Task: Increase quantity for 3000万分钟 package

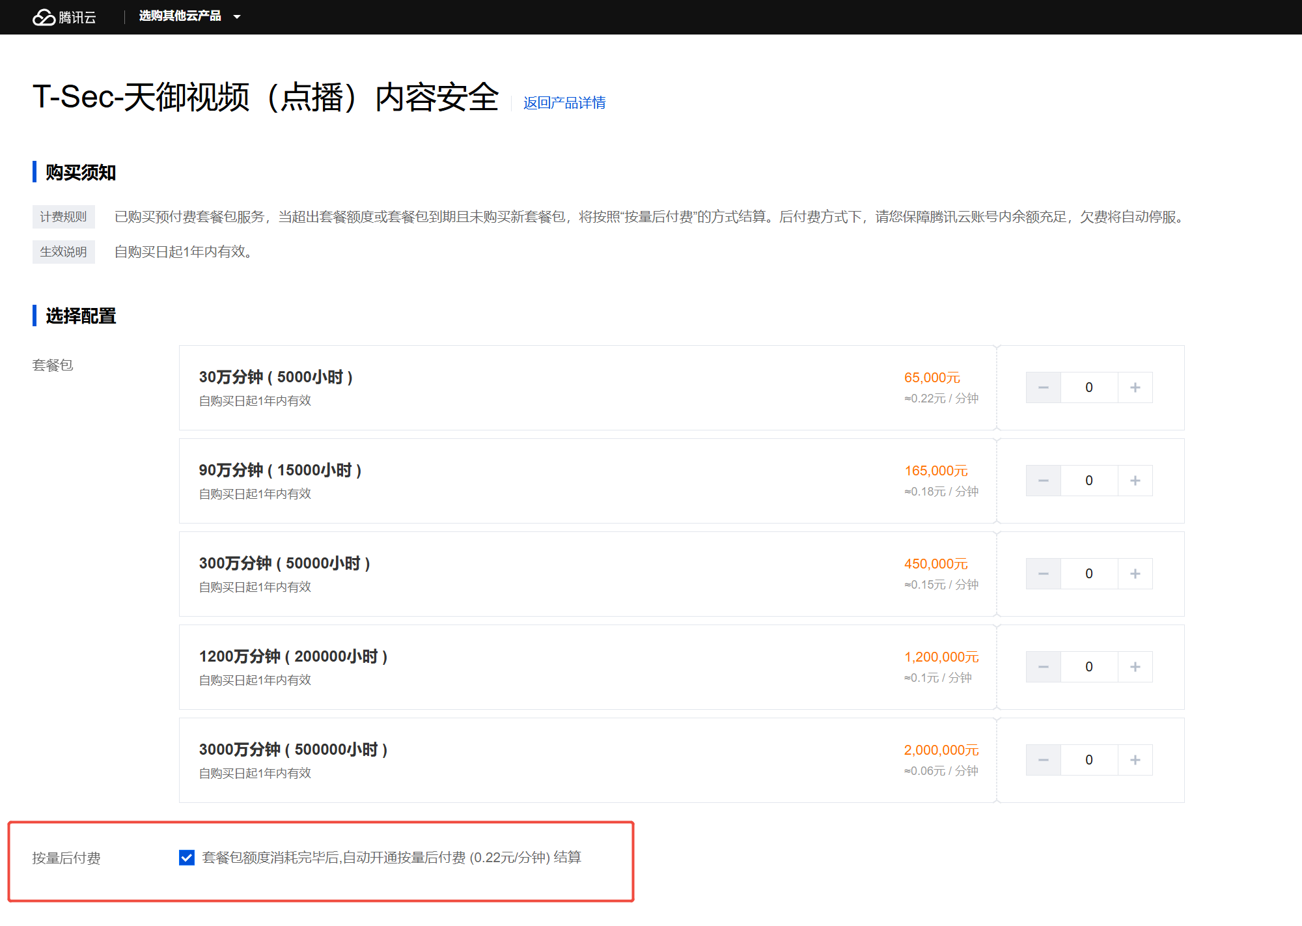Action: 1135,760
